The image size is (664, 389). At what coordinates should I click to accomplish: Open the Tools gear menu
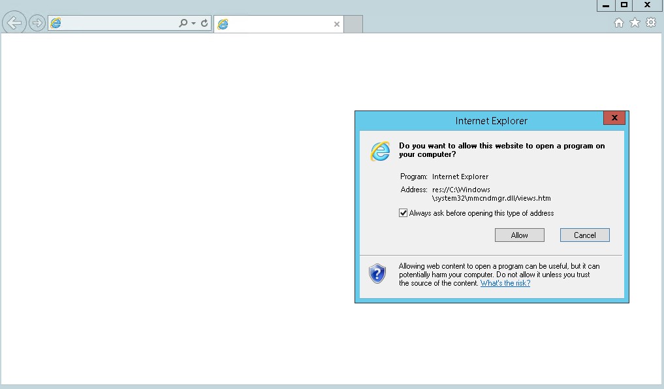click(651, 22)
